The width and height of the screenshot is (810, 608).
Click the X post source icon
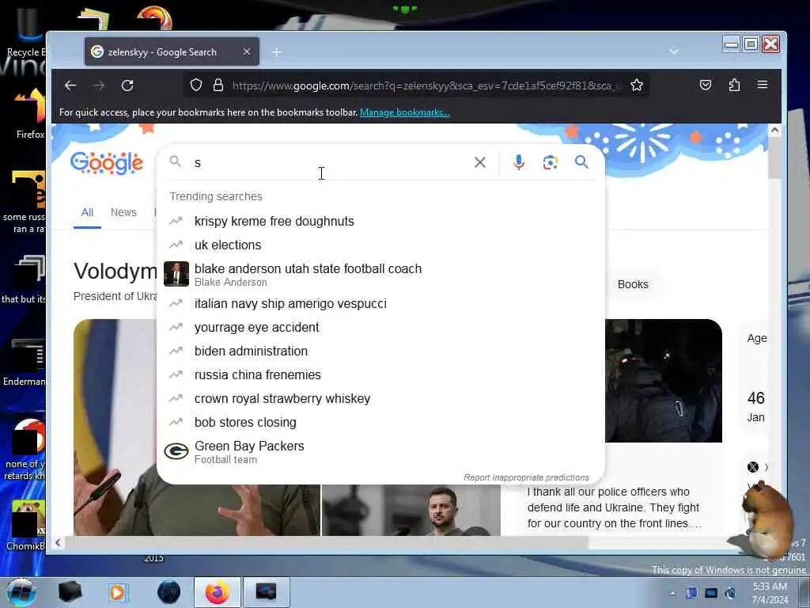click(x=753, y=467)
